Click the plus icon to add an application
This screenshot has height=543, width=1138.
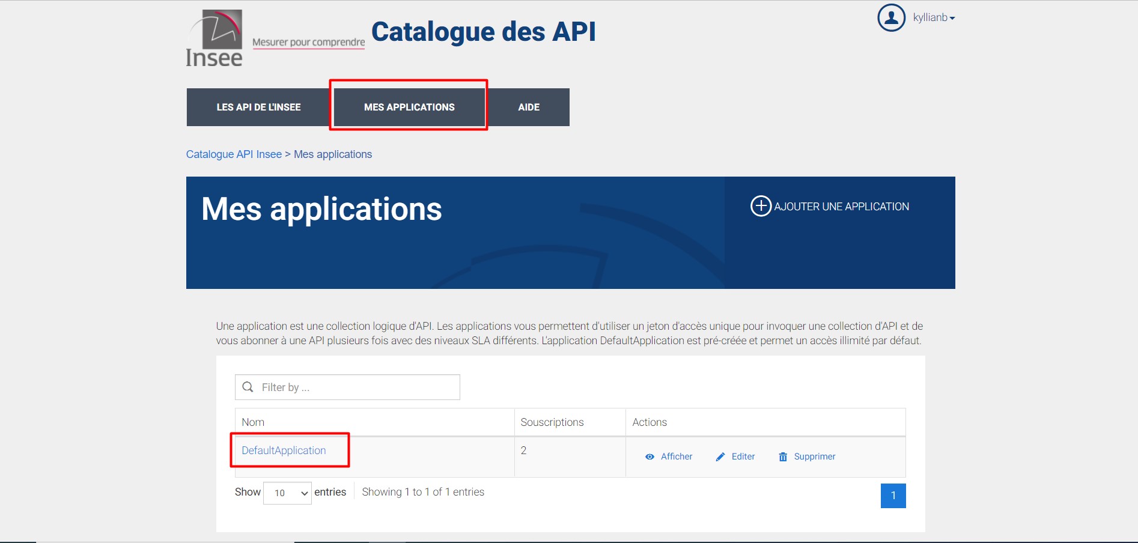pos(761,206)
